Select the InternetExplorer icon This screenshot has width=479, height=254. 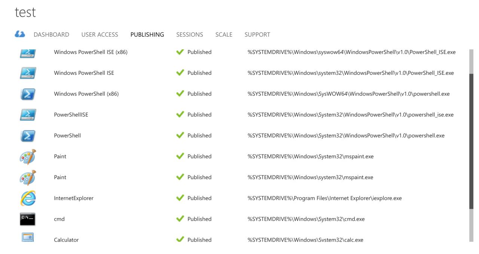[x=28, y=198]
